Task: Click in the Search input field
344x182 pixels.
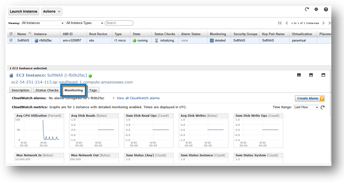Action: coord(119,23)
